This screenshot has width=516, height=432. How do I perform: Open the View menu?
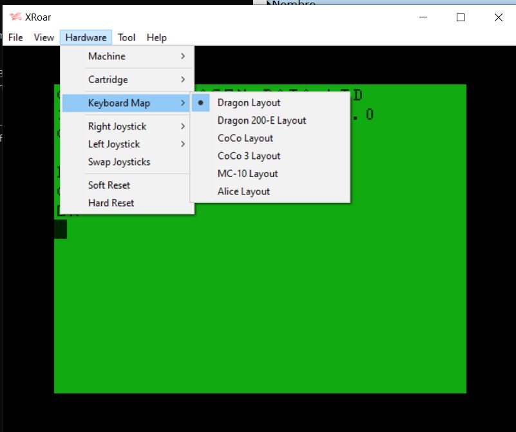(44, 37)
